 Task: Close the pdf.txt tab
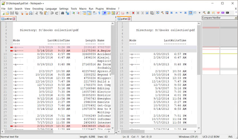tap(129, 19)
